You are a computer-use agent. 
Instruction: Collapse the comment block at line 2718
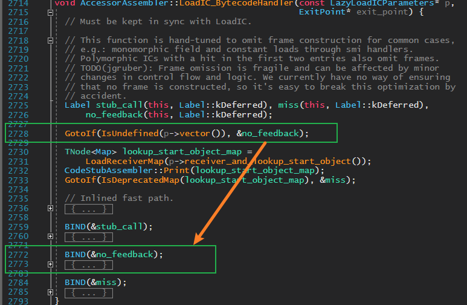[x=50, y=41]
